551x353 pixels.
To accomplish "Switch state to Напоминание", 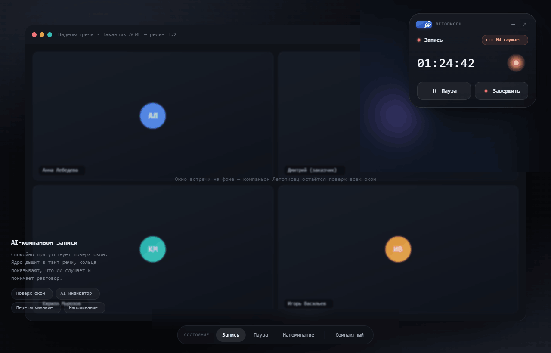I will [298, 335].
